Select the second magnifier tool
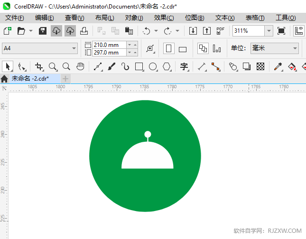The height and width of the screenshot is (239, 306). pos(66,66)
